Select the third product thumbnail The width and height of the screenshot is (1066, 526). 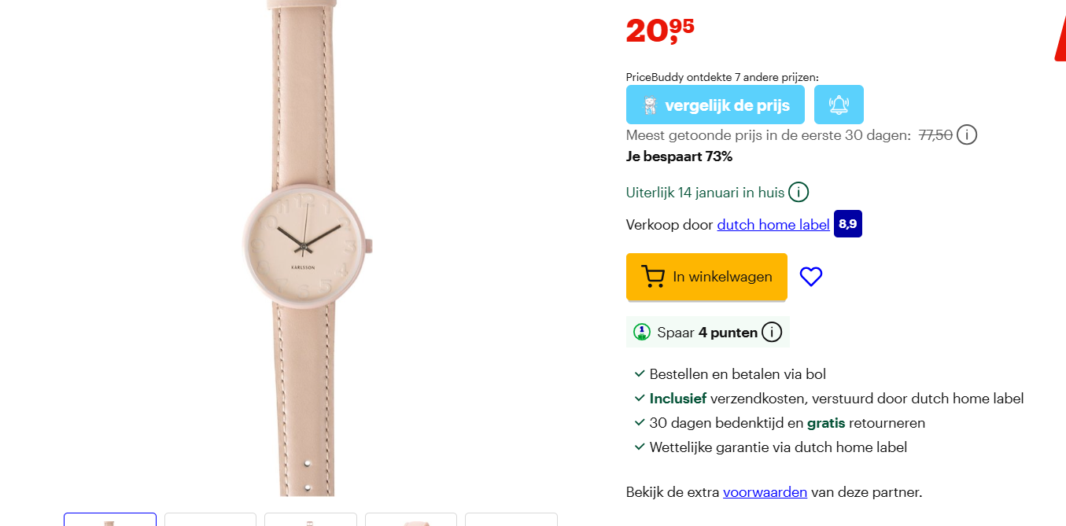click(311, 520)
